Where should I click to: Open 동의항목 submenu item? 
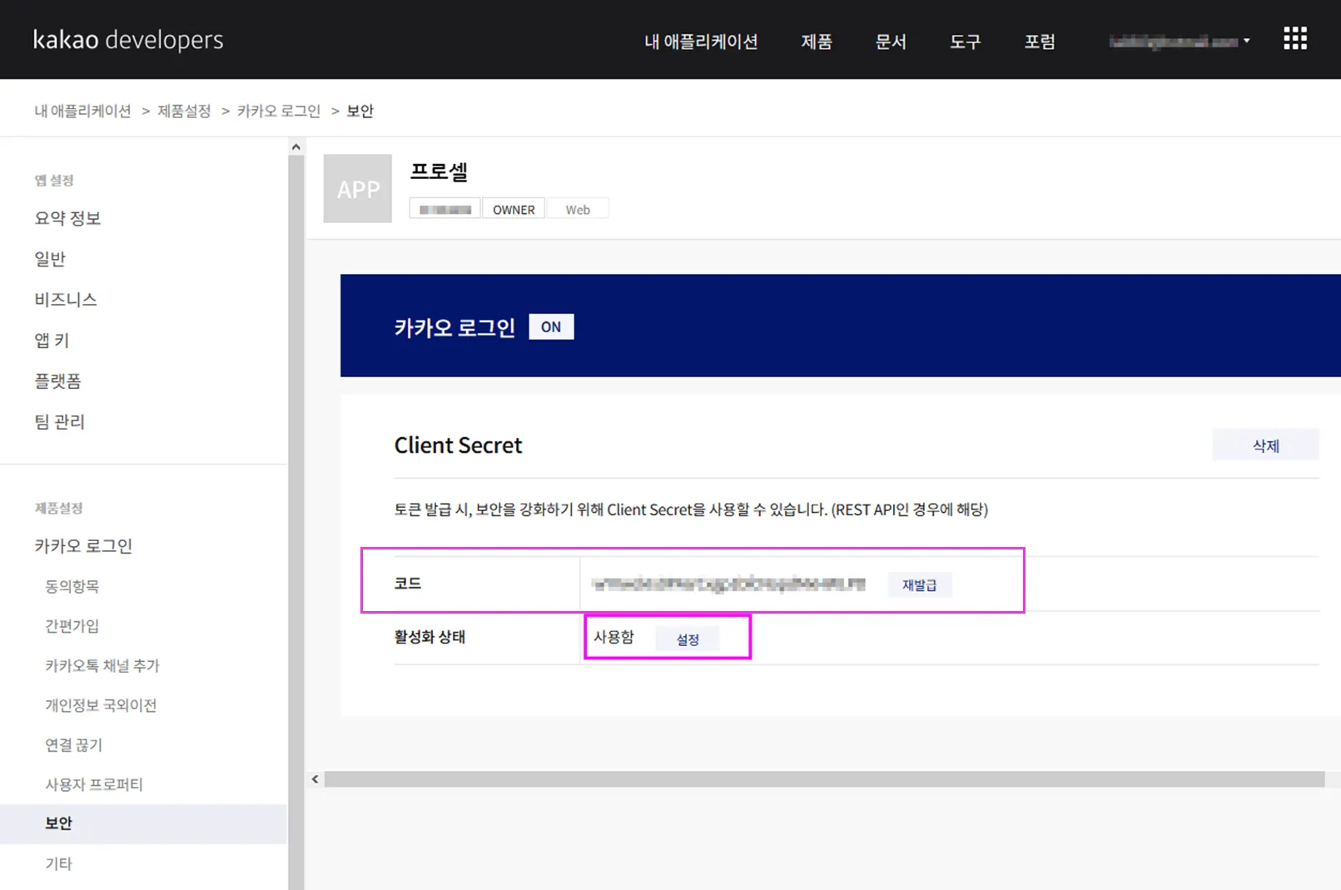click(x=72, y=586)
